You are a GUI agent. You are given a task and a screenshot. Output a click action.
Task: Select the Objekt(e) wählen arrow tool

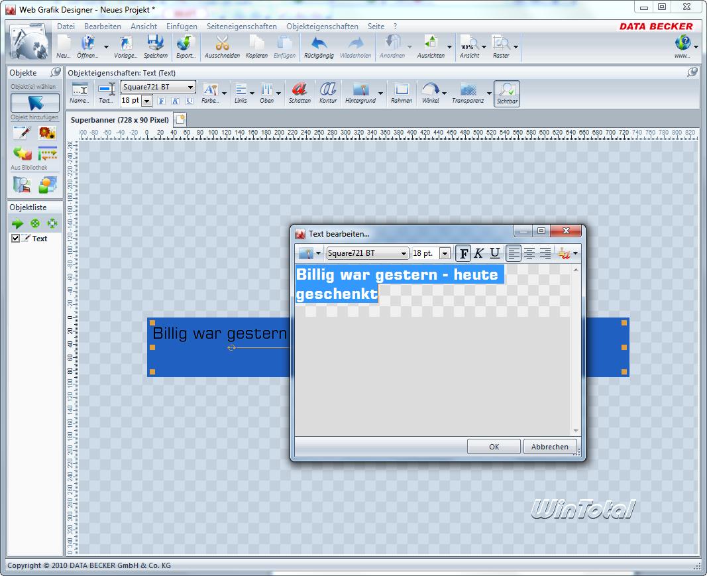[x=35, y=103]
